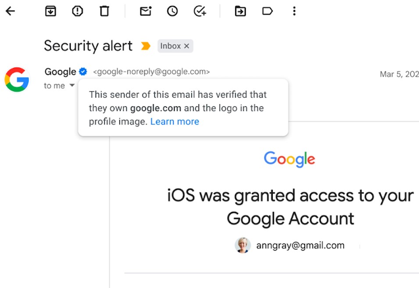Click Ann Gray's account avatar photo

click(243, 245)
